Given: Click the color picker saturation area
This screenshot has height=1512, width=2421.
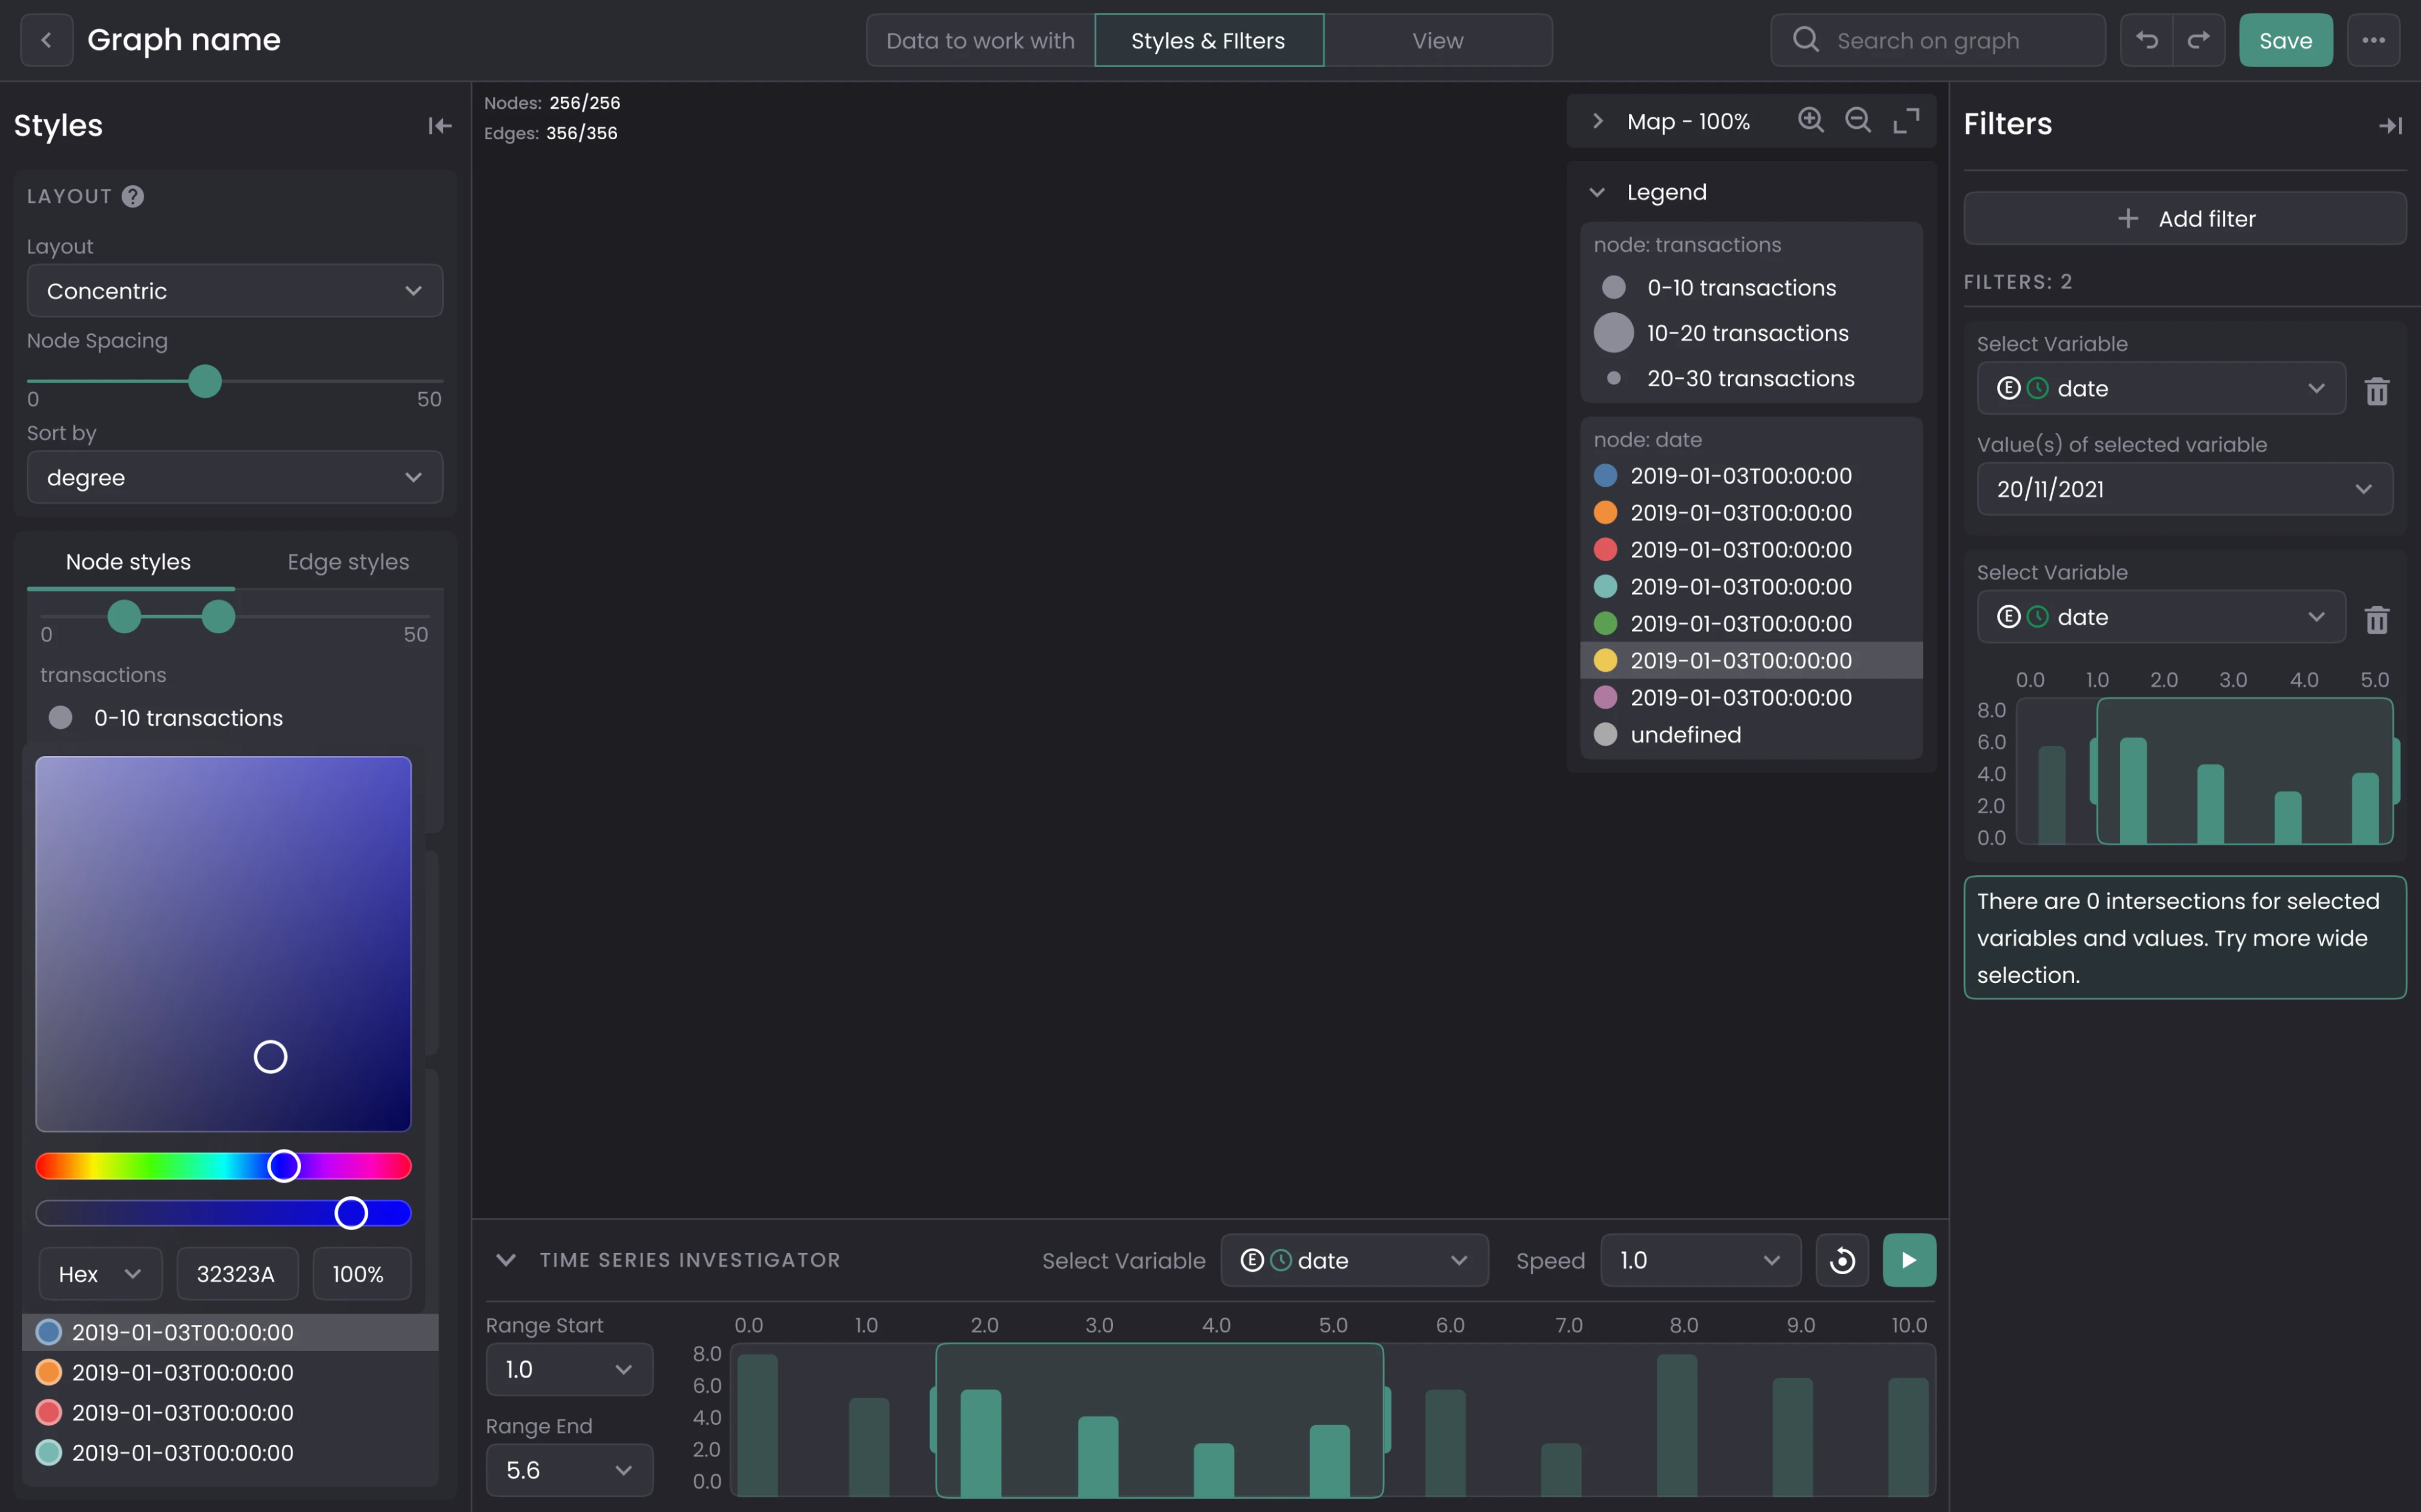Looking at the screenshot, I should tap(223, 944).
